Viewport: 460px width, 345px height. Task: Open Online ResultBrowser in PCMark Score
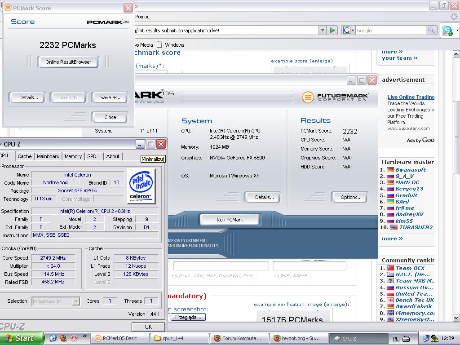click(68, 62)
